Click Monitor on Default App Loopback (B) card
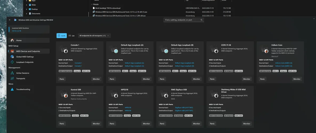This screenshot has height=133, width=316. [196, 79]
